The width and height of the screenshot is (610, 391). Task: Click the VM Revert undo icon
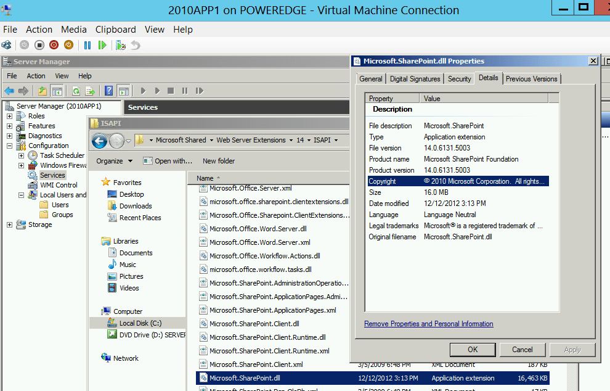pos(136,45)
